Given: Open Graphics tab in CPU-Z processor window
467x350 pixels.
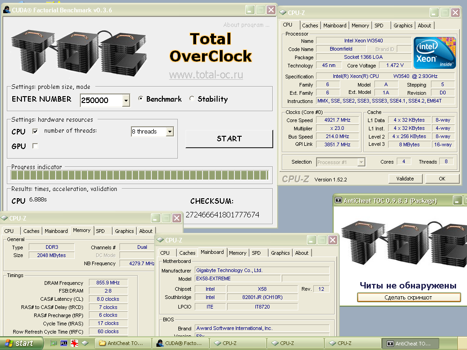Looking at the screenshot, I should [403, 26].
